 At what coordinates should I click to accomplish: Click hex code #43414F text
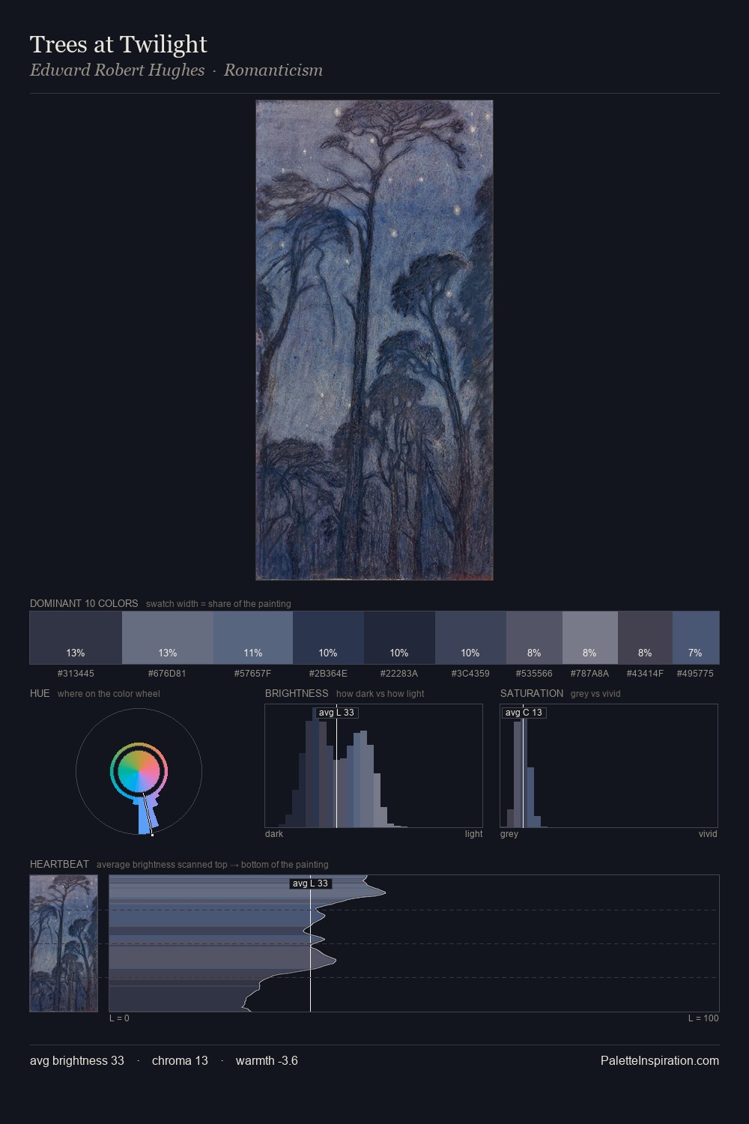pos(645,674)
